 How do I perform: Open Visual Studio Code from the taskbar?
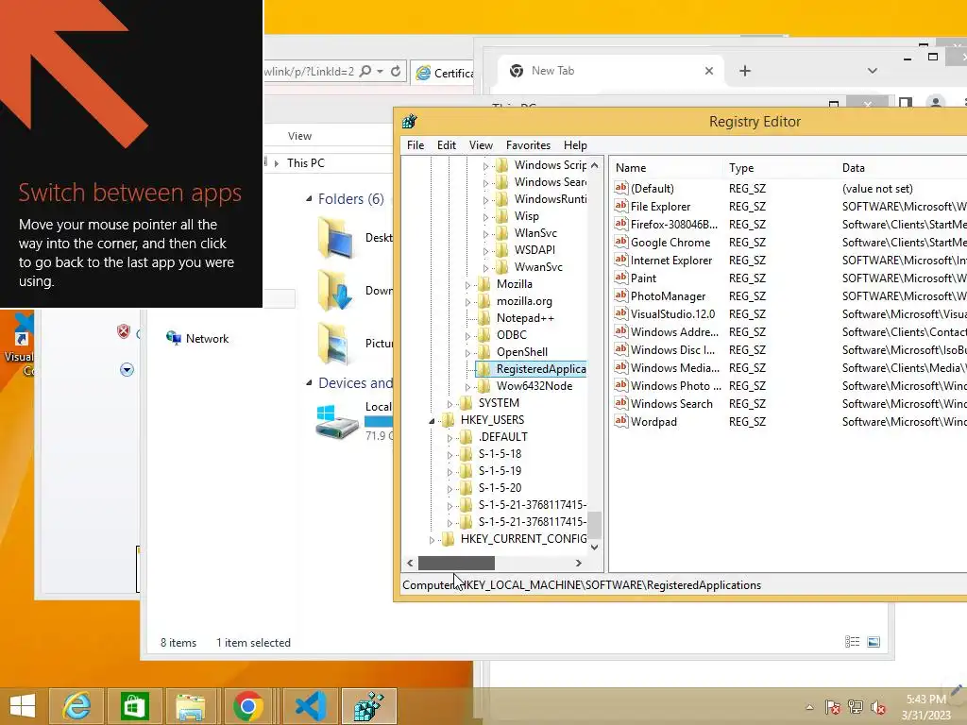310,706
